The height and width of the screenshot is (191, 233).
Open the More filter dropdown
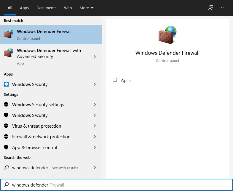click(87, 8)
